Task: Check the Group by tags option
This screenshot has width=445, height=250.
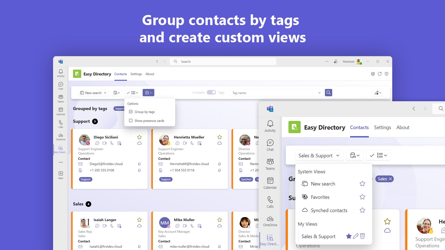Action: [131, 112]
